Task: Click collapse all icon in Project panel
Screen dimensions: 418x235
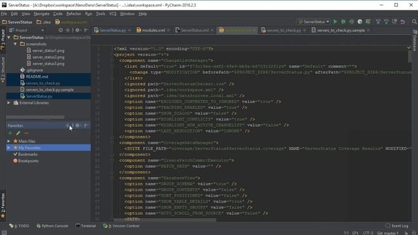Action: pyautogui.click(x=68, y=31)
